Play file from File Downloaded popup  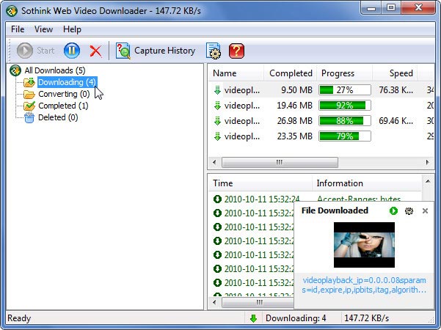click(x=393, y=210)
